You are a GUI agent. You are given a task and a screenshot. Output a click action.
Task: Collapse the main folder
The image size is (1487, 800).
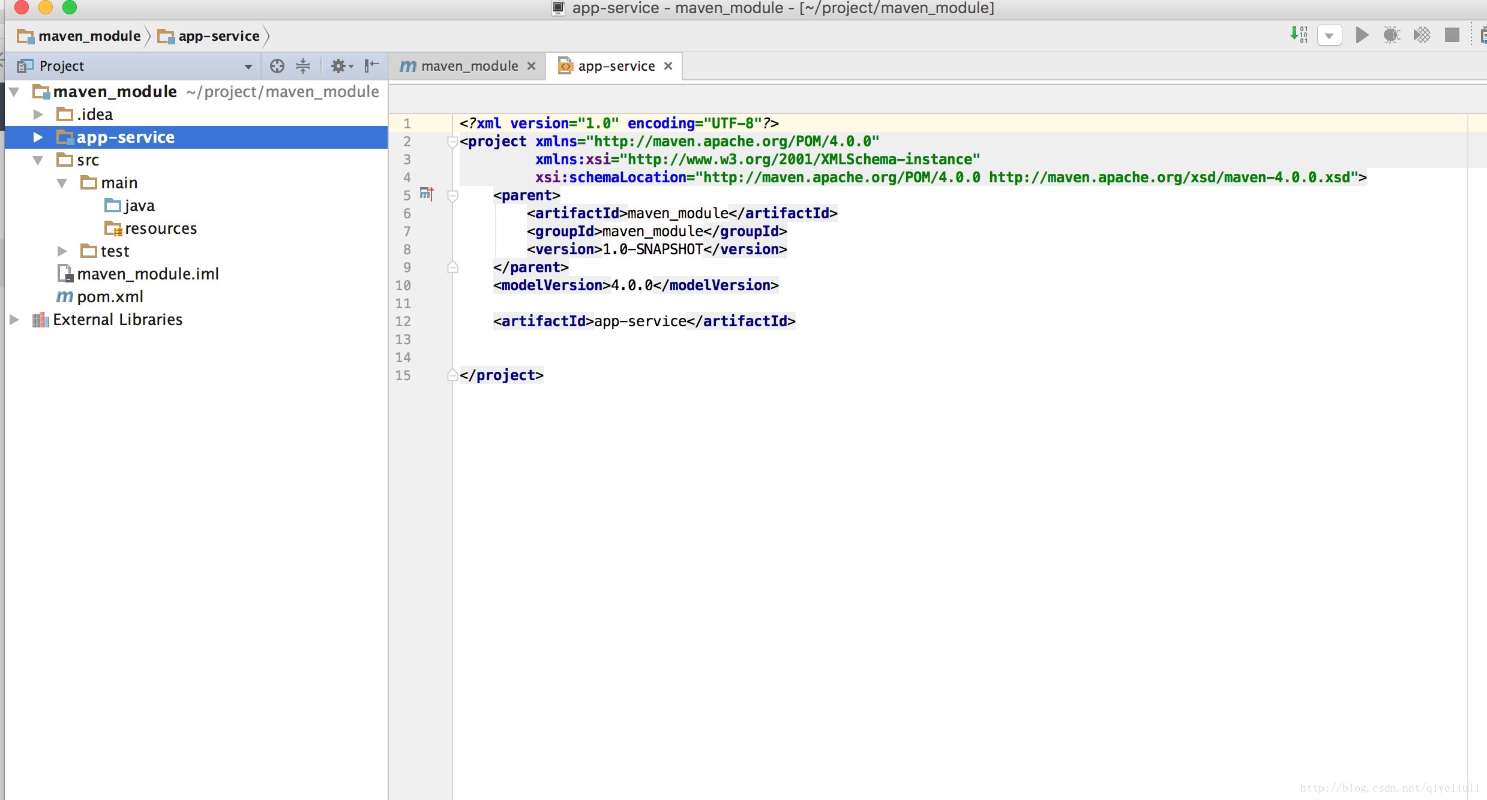62,183
